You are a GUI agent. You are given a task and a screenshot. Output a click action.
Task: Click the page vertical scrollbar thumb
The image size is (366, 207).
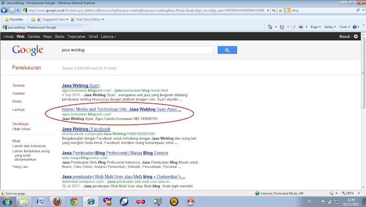point(363,73)
